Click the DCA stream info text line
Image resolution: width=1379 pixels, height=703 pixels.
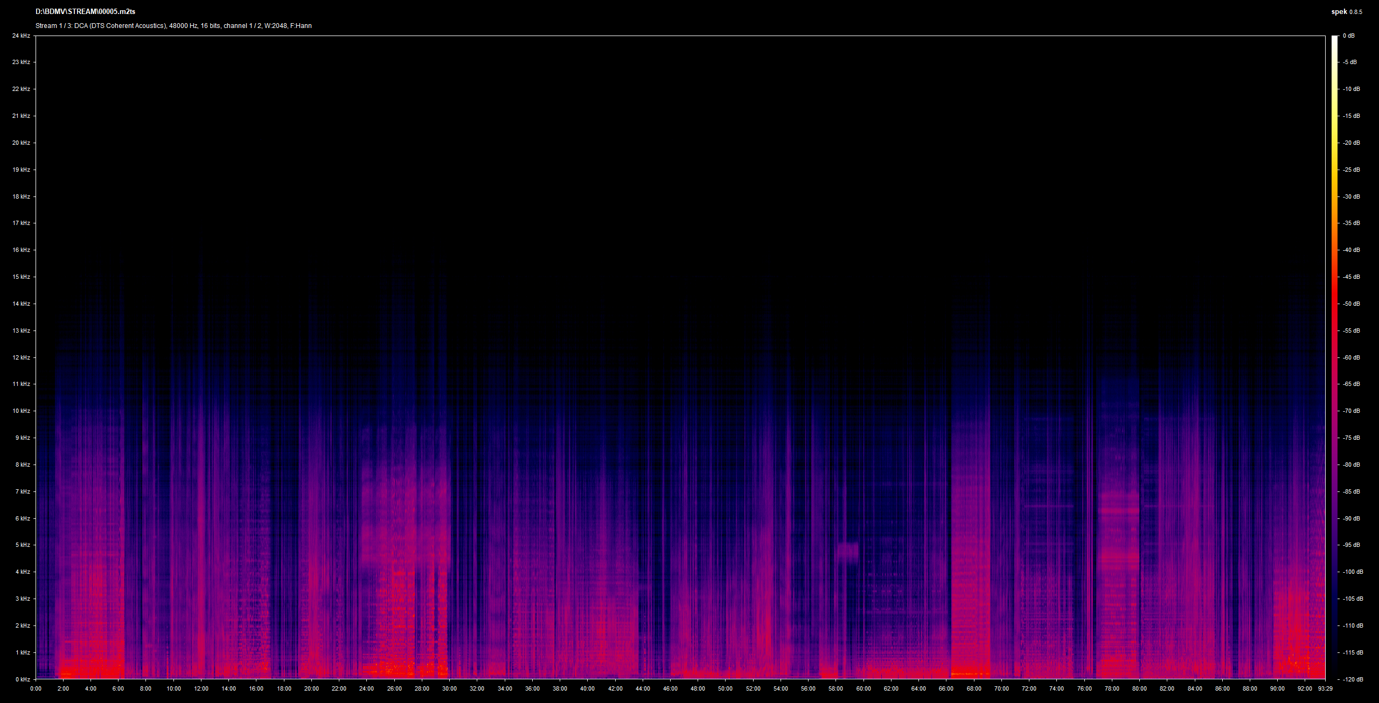pos(173,25)
